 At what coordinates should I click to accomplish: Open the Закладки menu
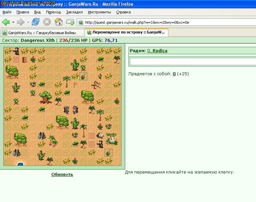click(74, 12)
